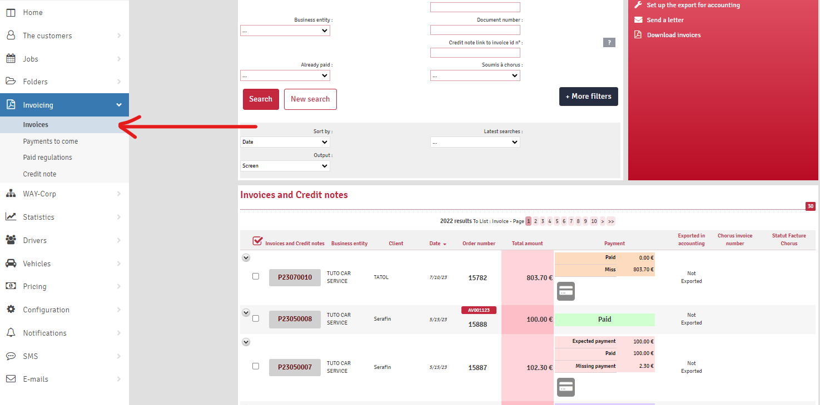Expand row details for invoice P23070010

pyautogui.click(x=246, y=257)
